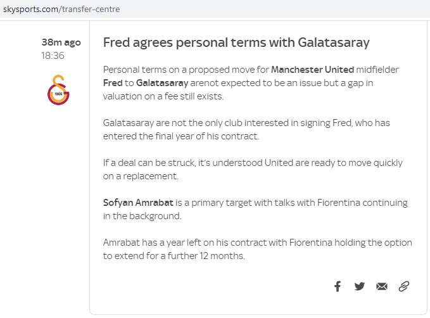Screen dimensions: 430x318
Task: Click the '38m ago' timestamp
Action: coord(61,42)
